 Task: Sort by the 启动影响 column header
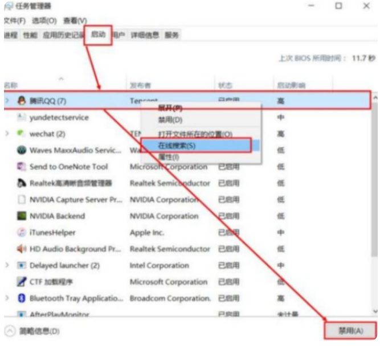pyautogui.click(x=291, y=86)
